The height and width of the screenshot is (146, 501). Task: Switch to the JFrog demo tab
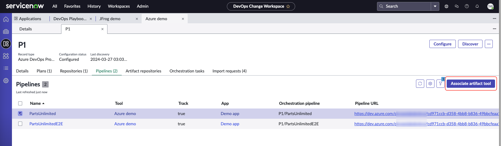pos(110,19)
